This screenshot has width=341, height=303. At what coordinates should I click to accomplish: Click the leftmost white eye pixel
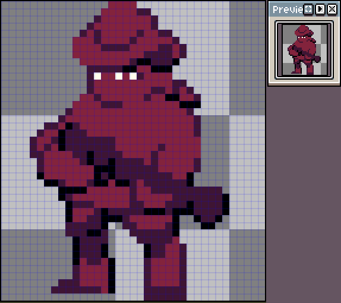(x=97, y=76)
